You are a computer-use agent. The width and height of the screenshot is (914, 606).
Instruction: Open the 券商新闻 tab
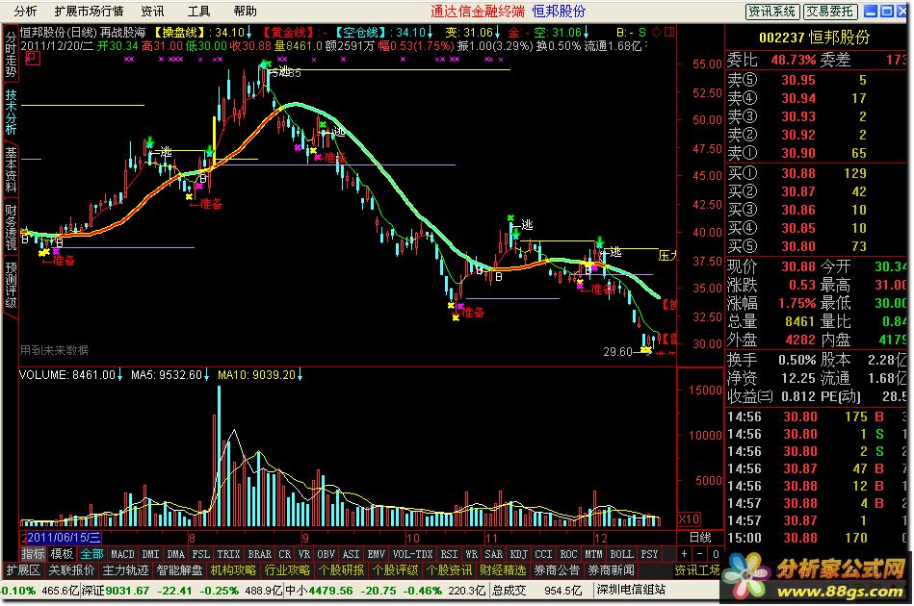[611, 570]
